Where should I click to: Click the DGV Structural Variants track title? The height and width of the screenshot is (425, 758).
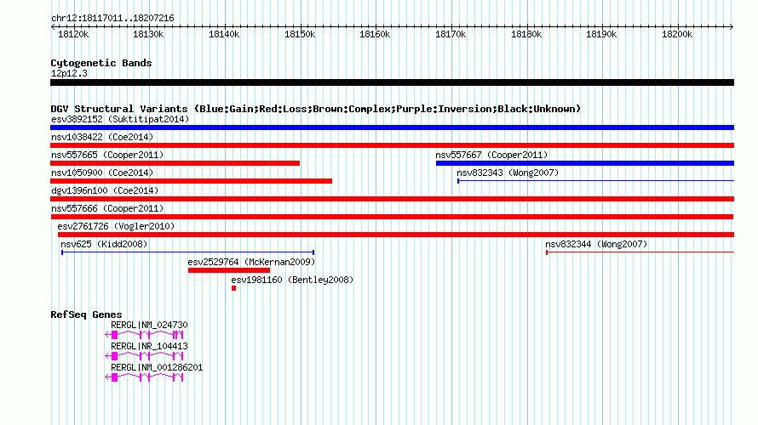316,109
